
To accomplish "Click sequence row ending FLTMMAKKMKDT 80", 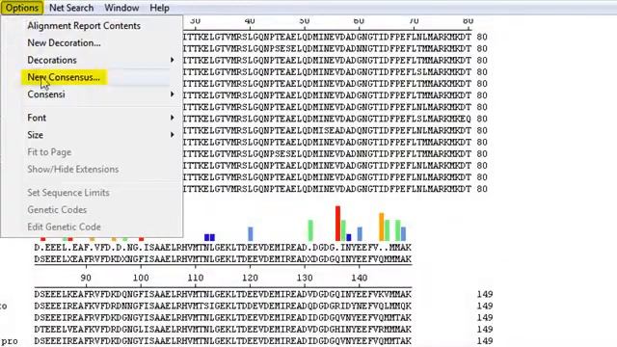I will [335, 84].
